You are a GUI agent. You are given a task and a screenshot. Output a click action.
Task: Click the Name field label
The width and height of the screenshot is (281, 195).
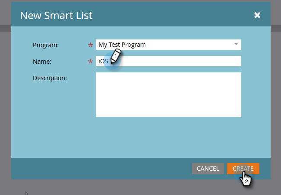[42, 62]
